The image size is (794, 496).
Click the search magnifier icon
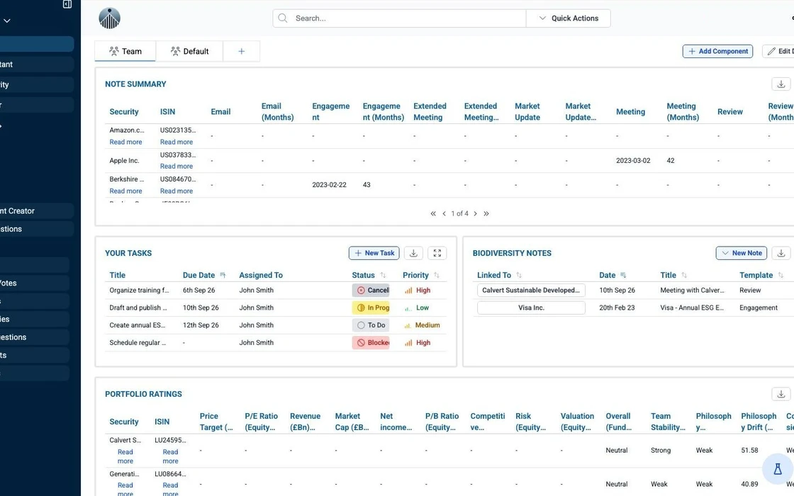pos(283,18)
